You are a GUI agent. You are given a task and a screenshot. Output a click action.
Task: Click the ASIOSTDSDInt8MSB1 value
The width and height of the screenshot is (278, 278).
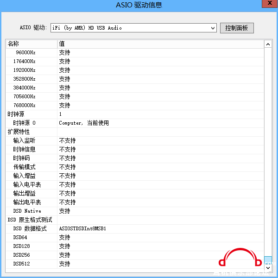pyautogui.click(x=82, y=229)
